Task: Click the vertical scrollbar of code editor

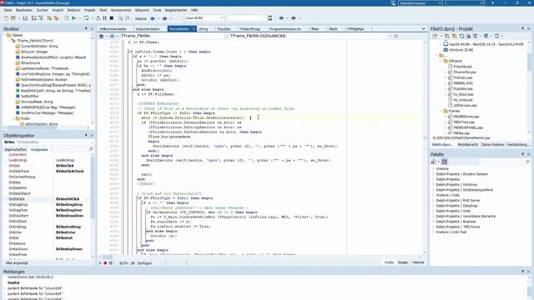Action: tap(425, 147)
